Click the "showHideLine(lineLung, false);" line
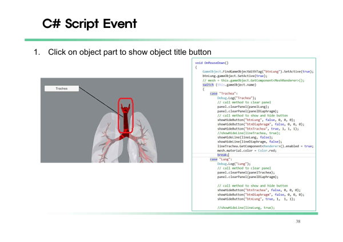Image resolution: width=343 pixels, height=242 pixels. 245,138
